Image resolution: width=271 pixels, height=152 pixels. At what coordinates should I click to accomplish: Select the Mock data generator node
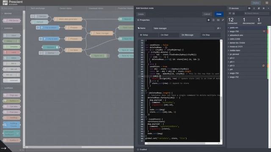click(x=68, y=19)
